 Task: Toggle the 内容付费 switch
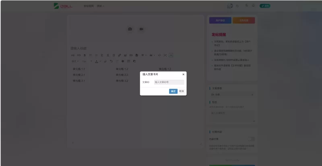pos(251,139)
